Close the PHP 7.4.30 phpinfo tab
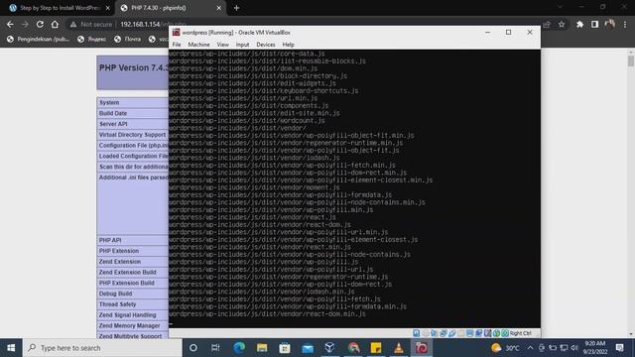635x357 pixels. pos(218,8)
